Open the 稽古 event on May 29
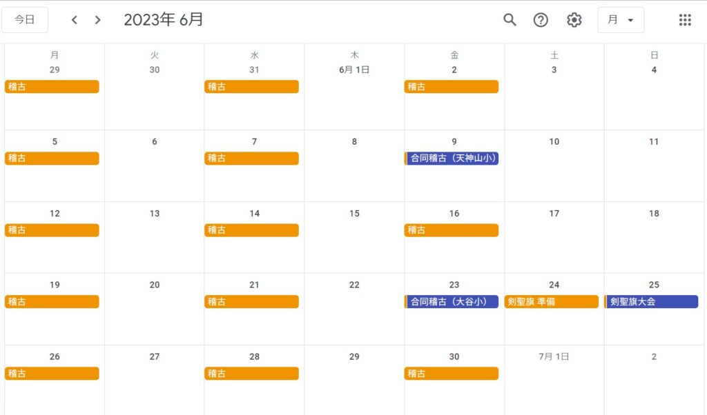 click(52, 87)
